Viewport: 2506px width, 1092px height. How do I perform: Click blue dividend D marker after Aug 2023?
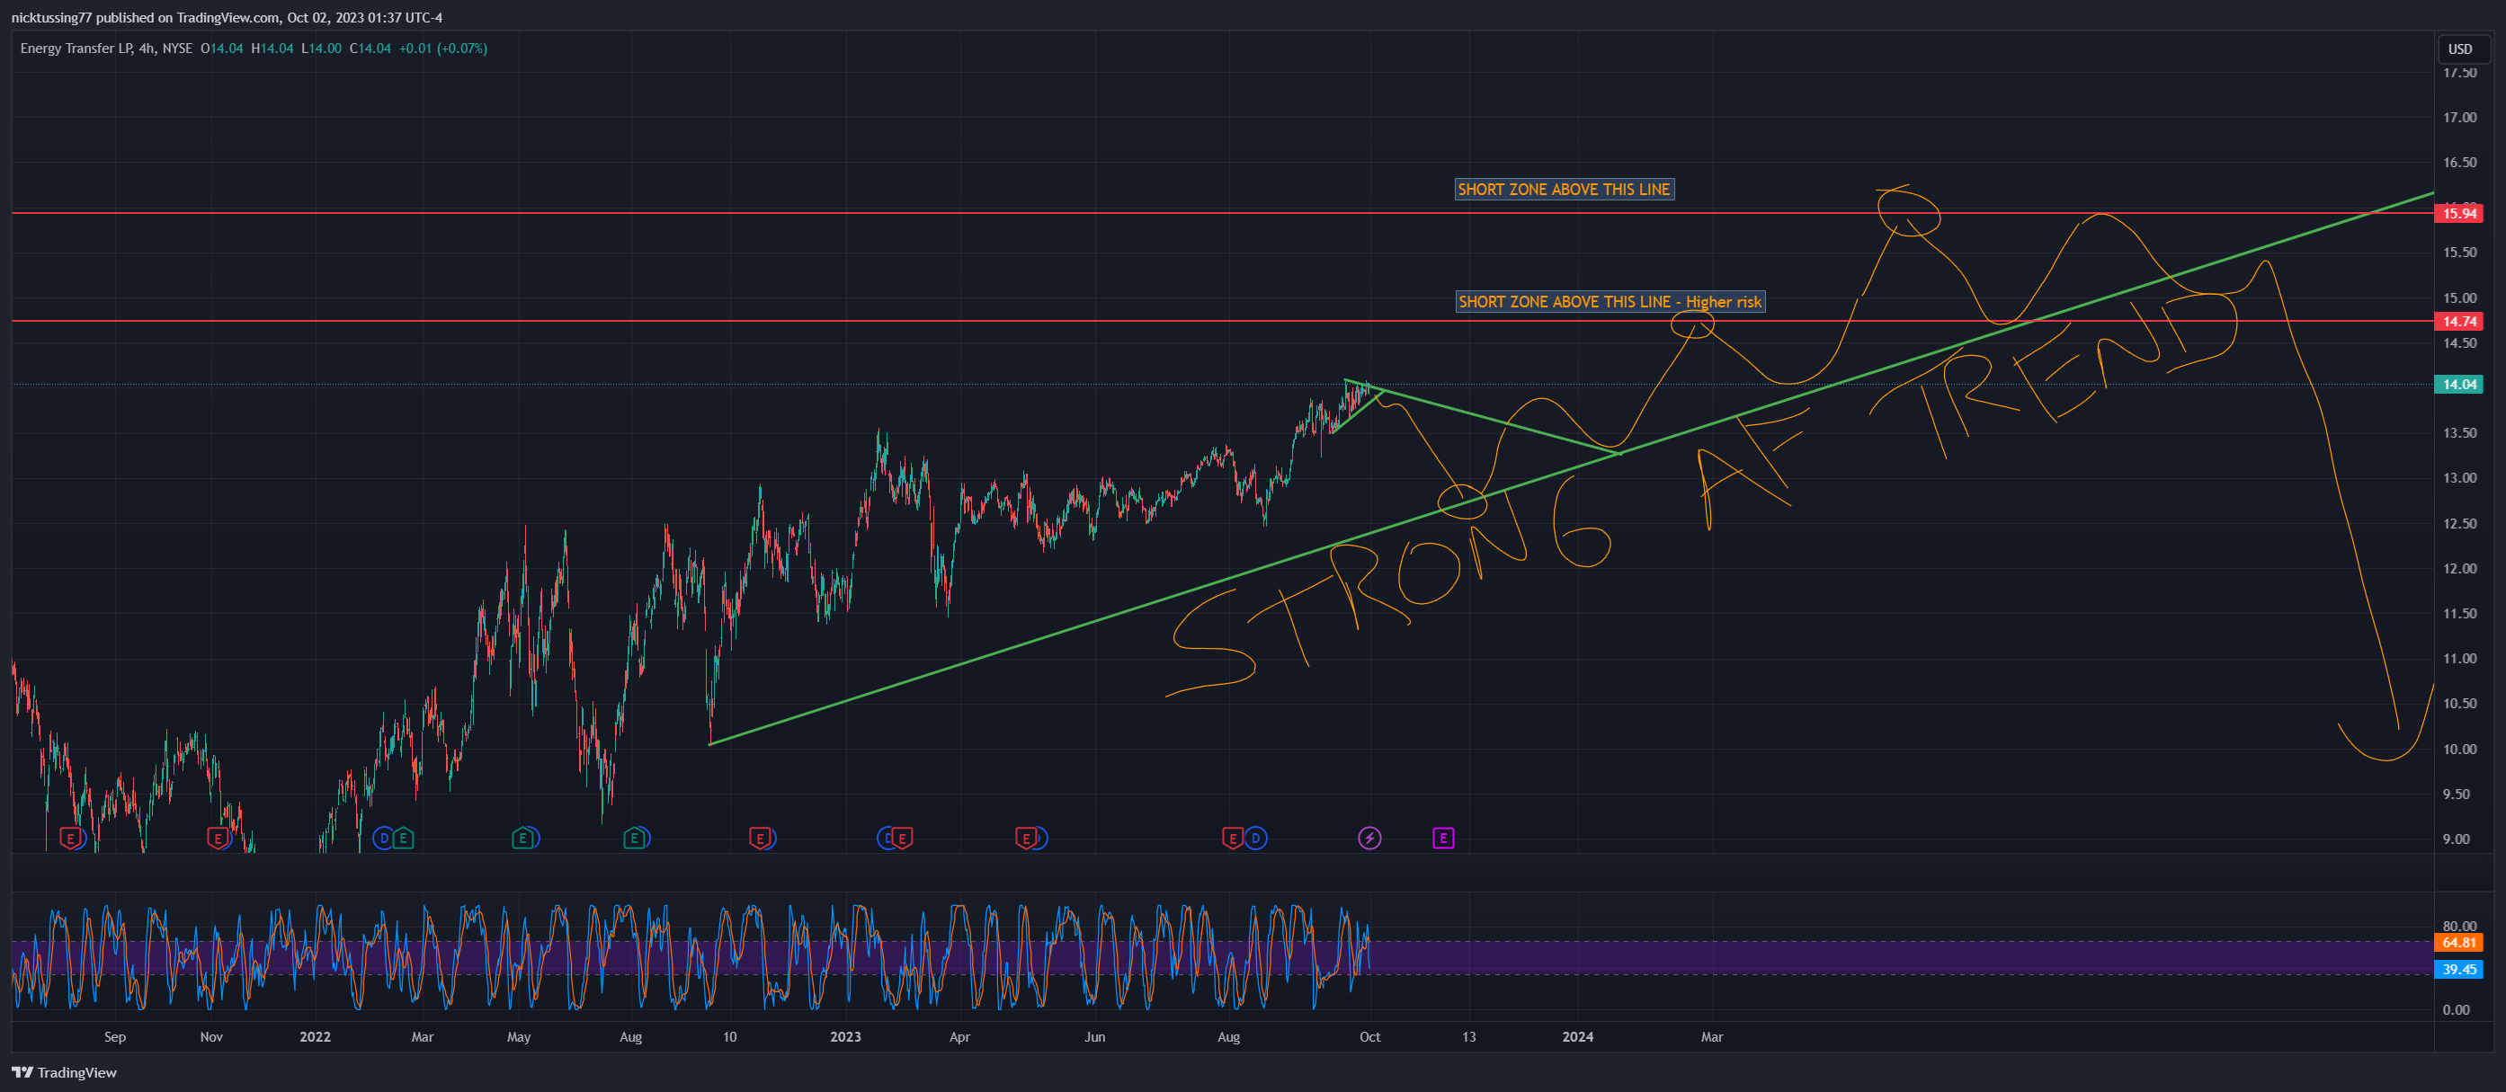[x=1256, y=839]
